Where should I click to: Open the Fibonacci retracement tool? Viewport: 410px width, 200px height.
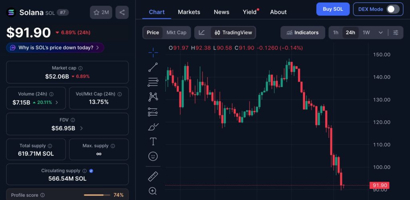point(153,82)
